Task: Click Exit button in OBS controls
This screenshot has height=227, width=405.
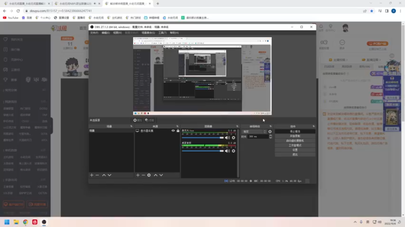Action: 295,154
